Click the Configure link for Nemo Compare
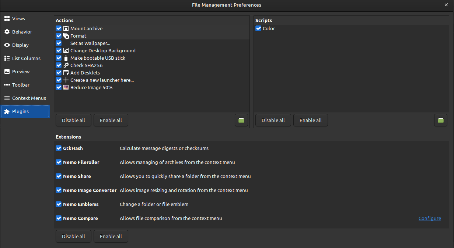This screenshot has height=248, width=454. click(430, 218)
